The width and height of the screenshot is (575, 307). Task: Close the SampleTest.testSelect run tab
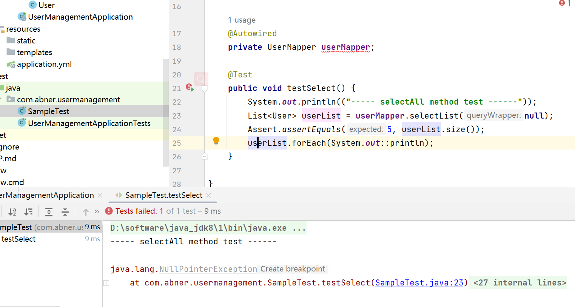click(209, 195)
